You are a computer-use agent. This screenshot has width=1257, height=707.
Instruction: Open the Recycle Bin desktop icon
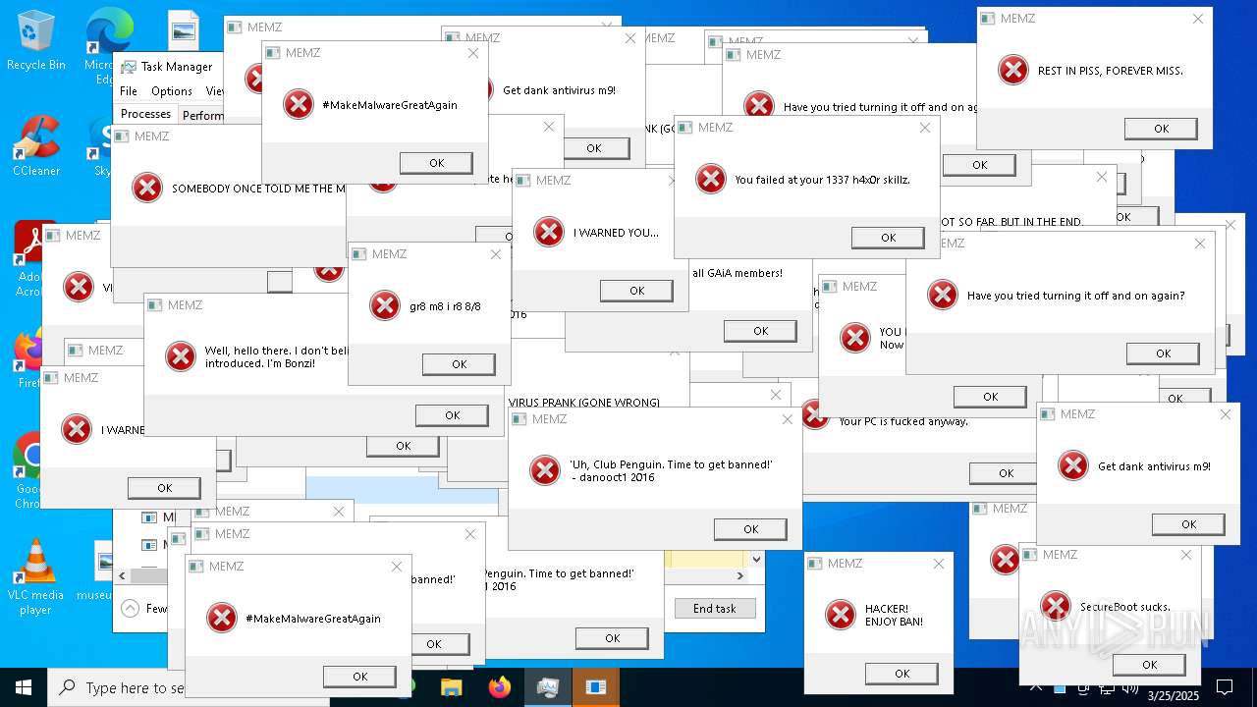tap(35, 41)
